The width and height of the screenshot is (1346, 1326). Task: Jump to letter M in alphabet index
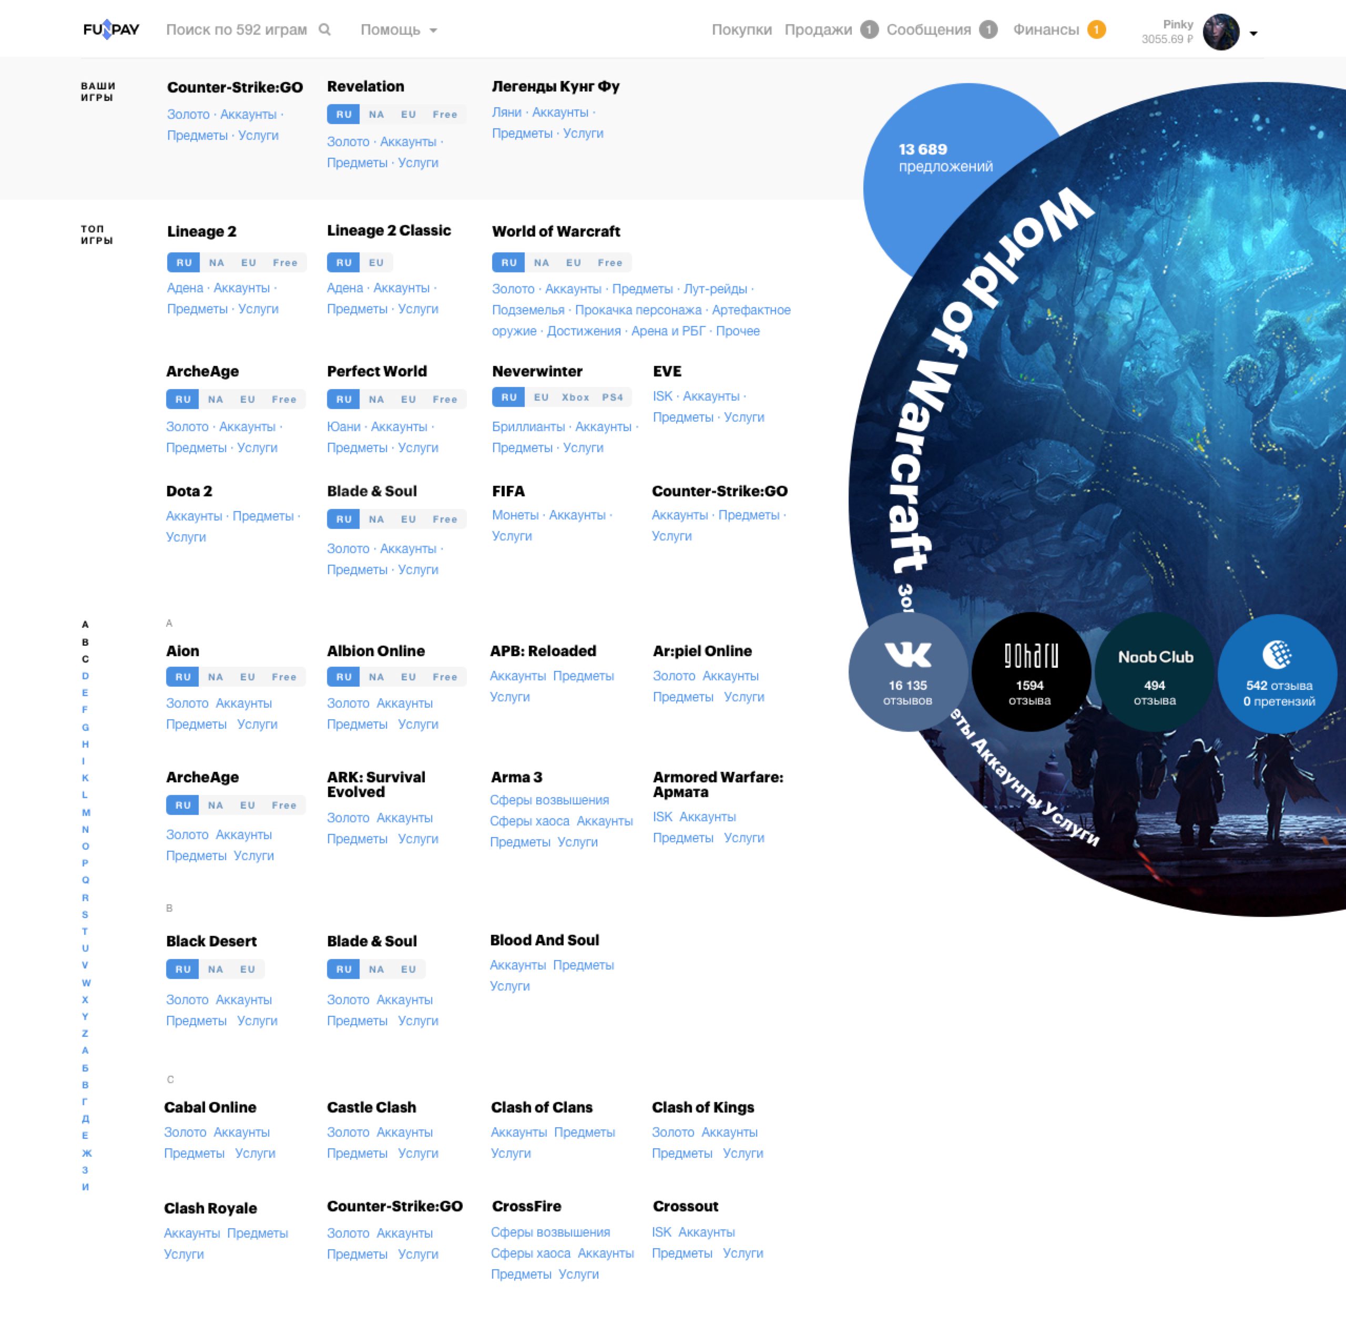click(x=86, y=812)
